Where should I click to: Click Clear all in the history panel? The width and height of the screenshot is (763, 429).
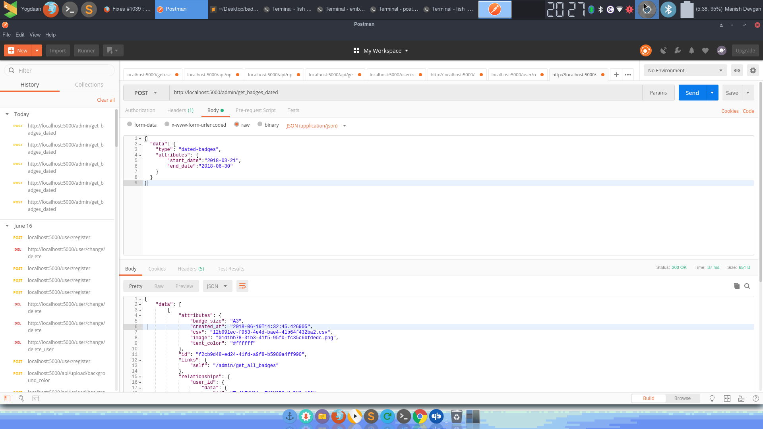click(x=106, y=100)
